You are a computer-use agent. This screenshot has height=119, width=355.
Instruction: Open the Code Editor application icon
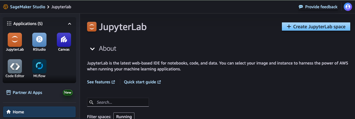click(15, 66)
